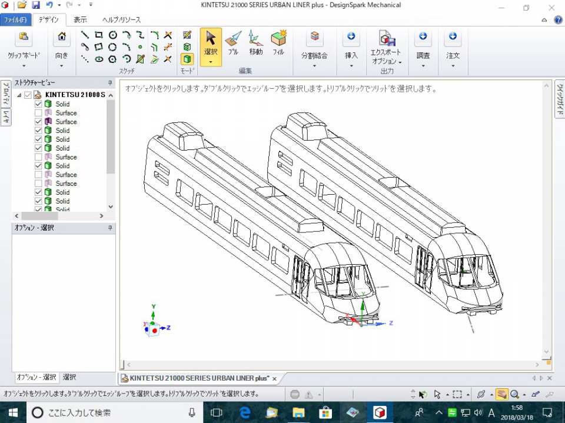Collapse the KINTETSU 21000S tree node
The height and width of the screenshot is (423, 565).
coord(19,95)
